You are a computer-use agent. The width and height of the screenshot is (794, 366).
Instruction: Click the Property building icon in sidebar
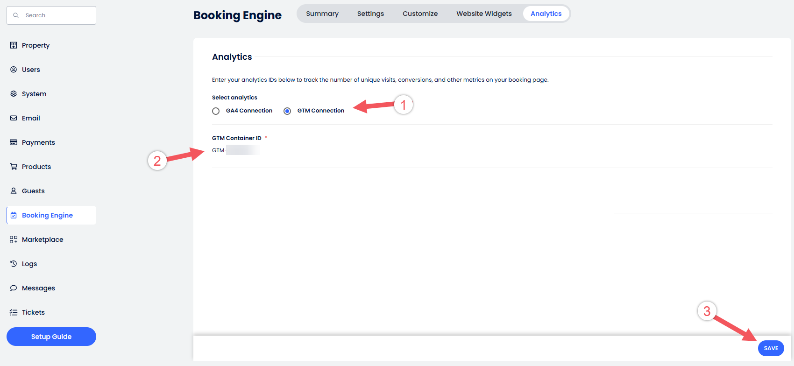click(x=14, y=45)
